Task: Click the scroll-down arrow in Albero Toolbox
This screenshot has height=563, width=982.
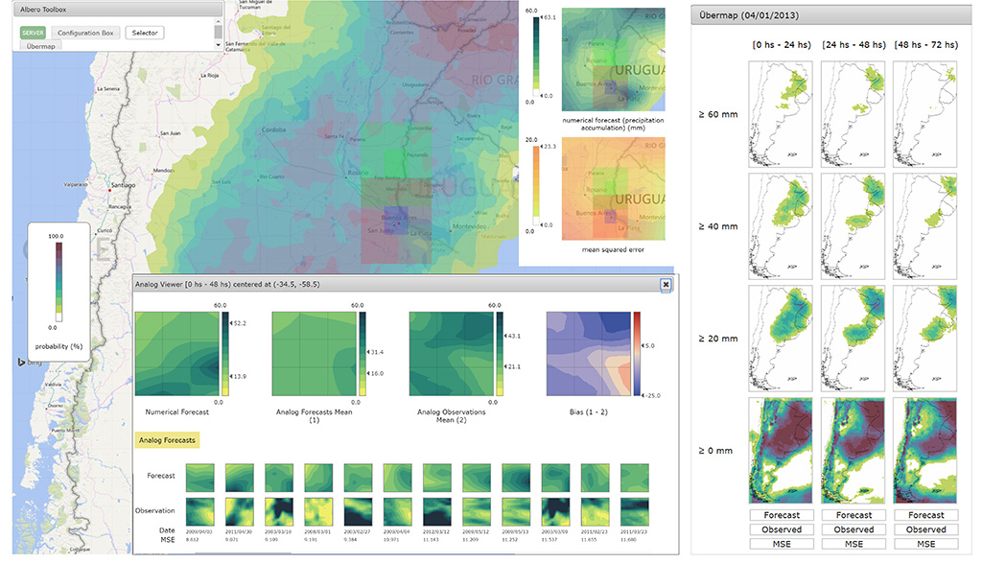Action: (x=219, y=44)
